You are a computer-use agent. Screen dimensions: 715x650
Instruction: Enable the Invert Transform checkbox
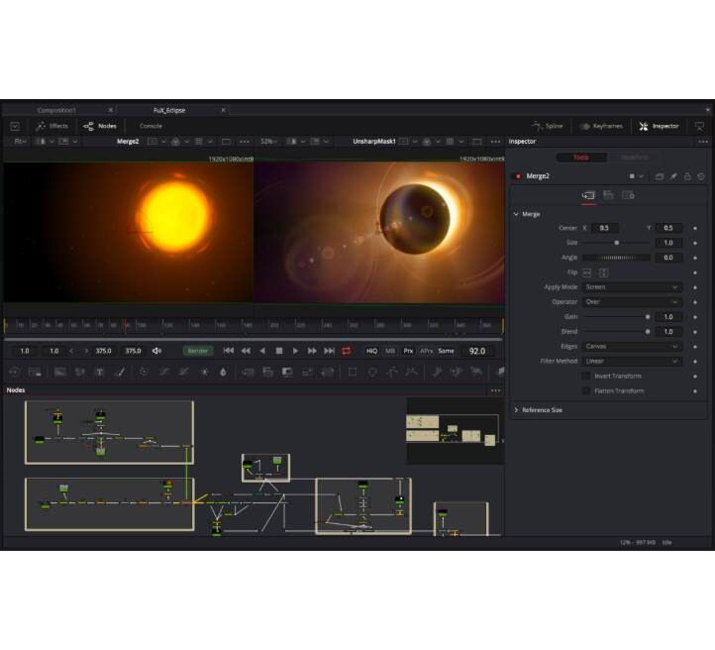point(585,377)
